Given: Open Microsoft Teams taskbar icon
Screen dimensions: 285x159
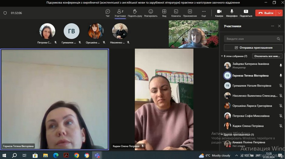Looking at the screenshot, I should click(97, 155).
